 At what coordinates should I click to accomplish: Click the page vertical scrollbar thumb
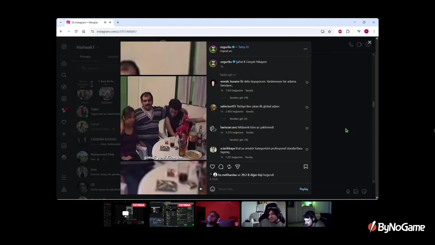[x=373, y=104]
